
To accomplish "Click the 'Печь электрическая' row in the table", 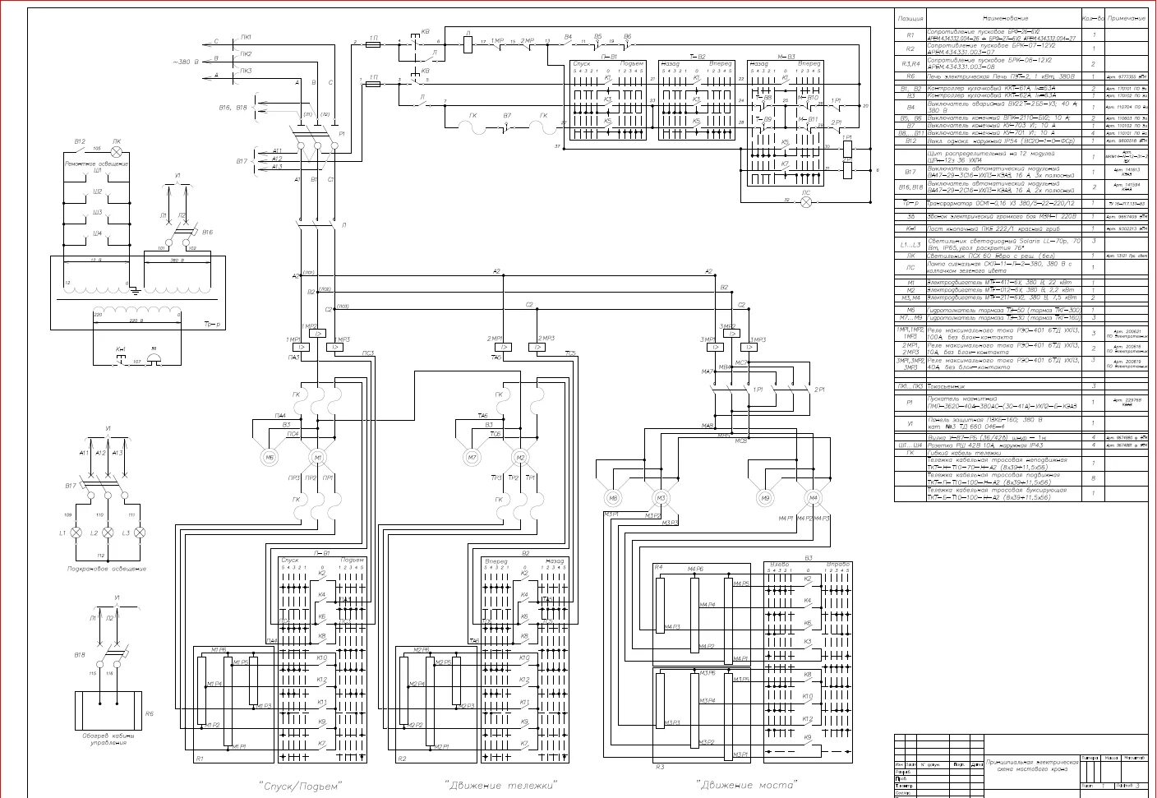I will (1001, 76).
